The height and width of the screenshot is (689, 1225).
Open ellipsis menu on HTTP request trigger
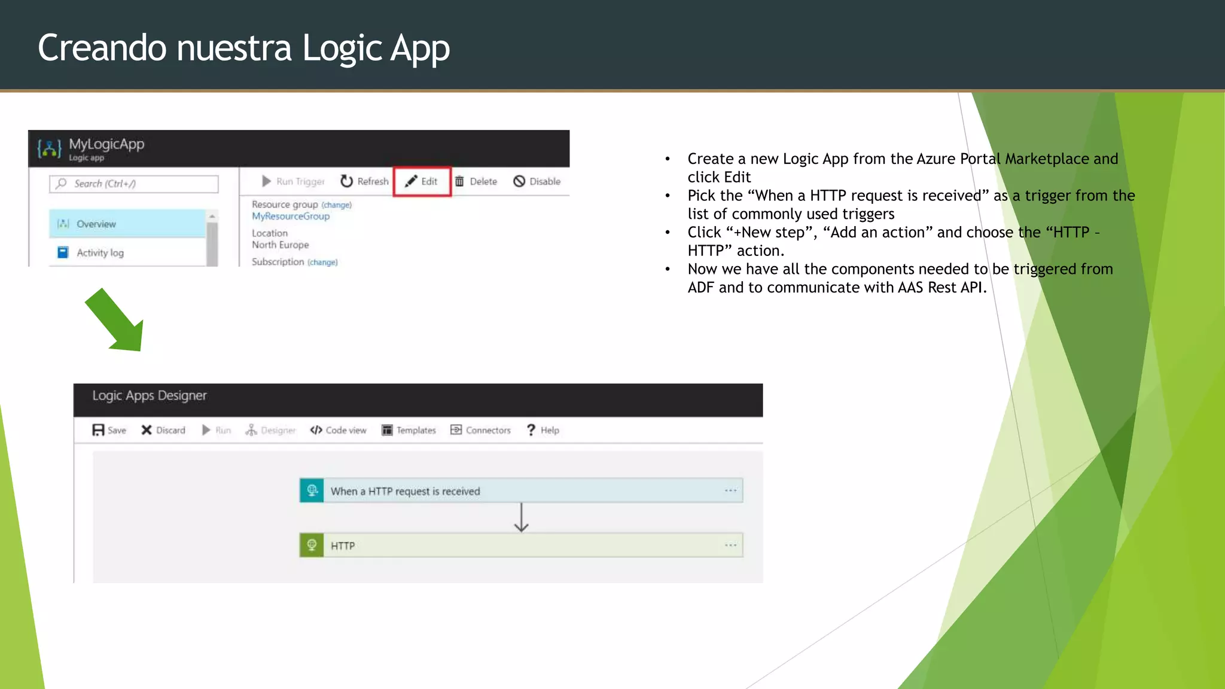pyautogui.click(x=730, y=490)
